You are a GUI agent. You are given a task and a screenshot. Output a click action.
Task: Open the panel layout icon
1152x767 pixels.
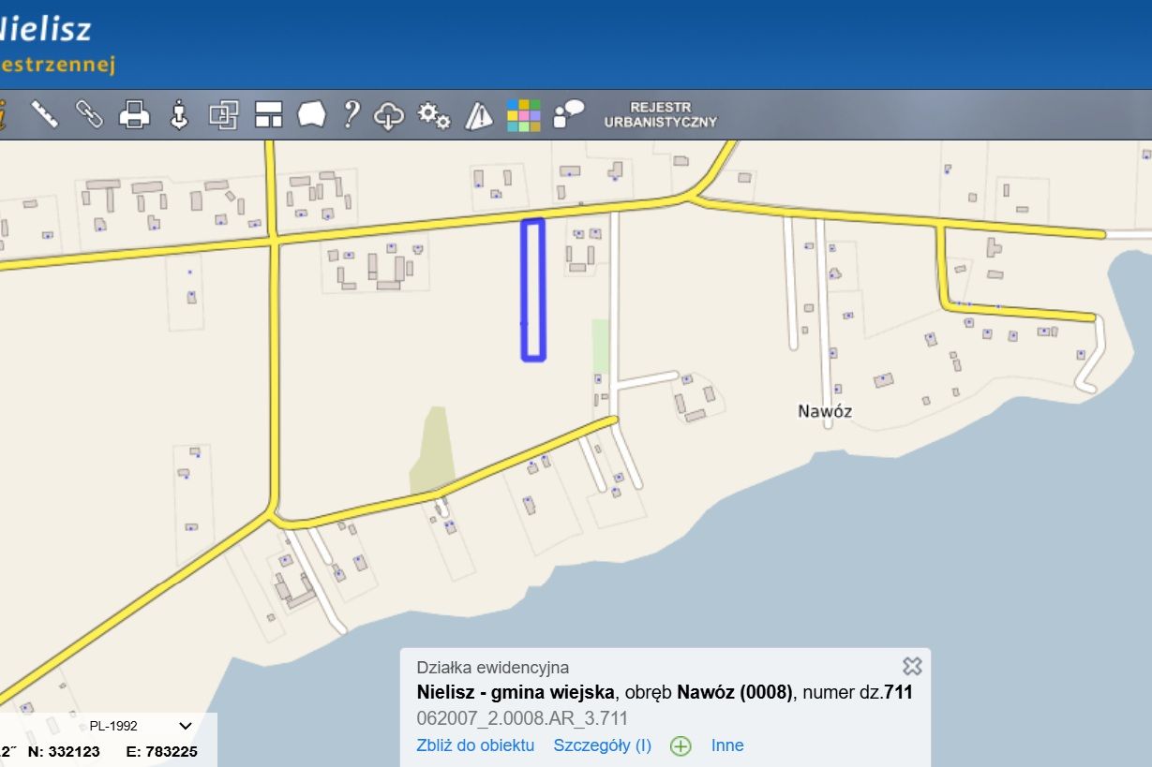pos(268,114)
